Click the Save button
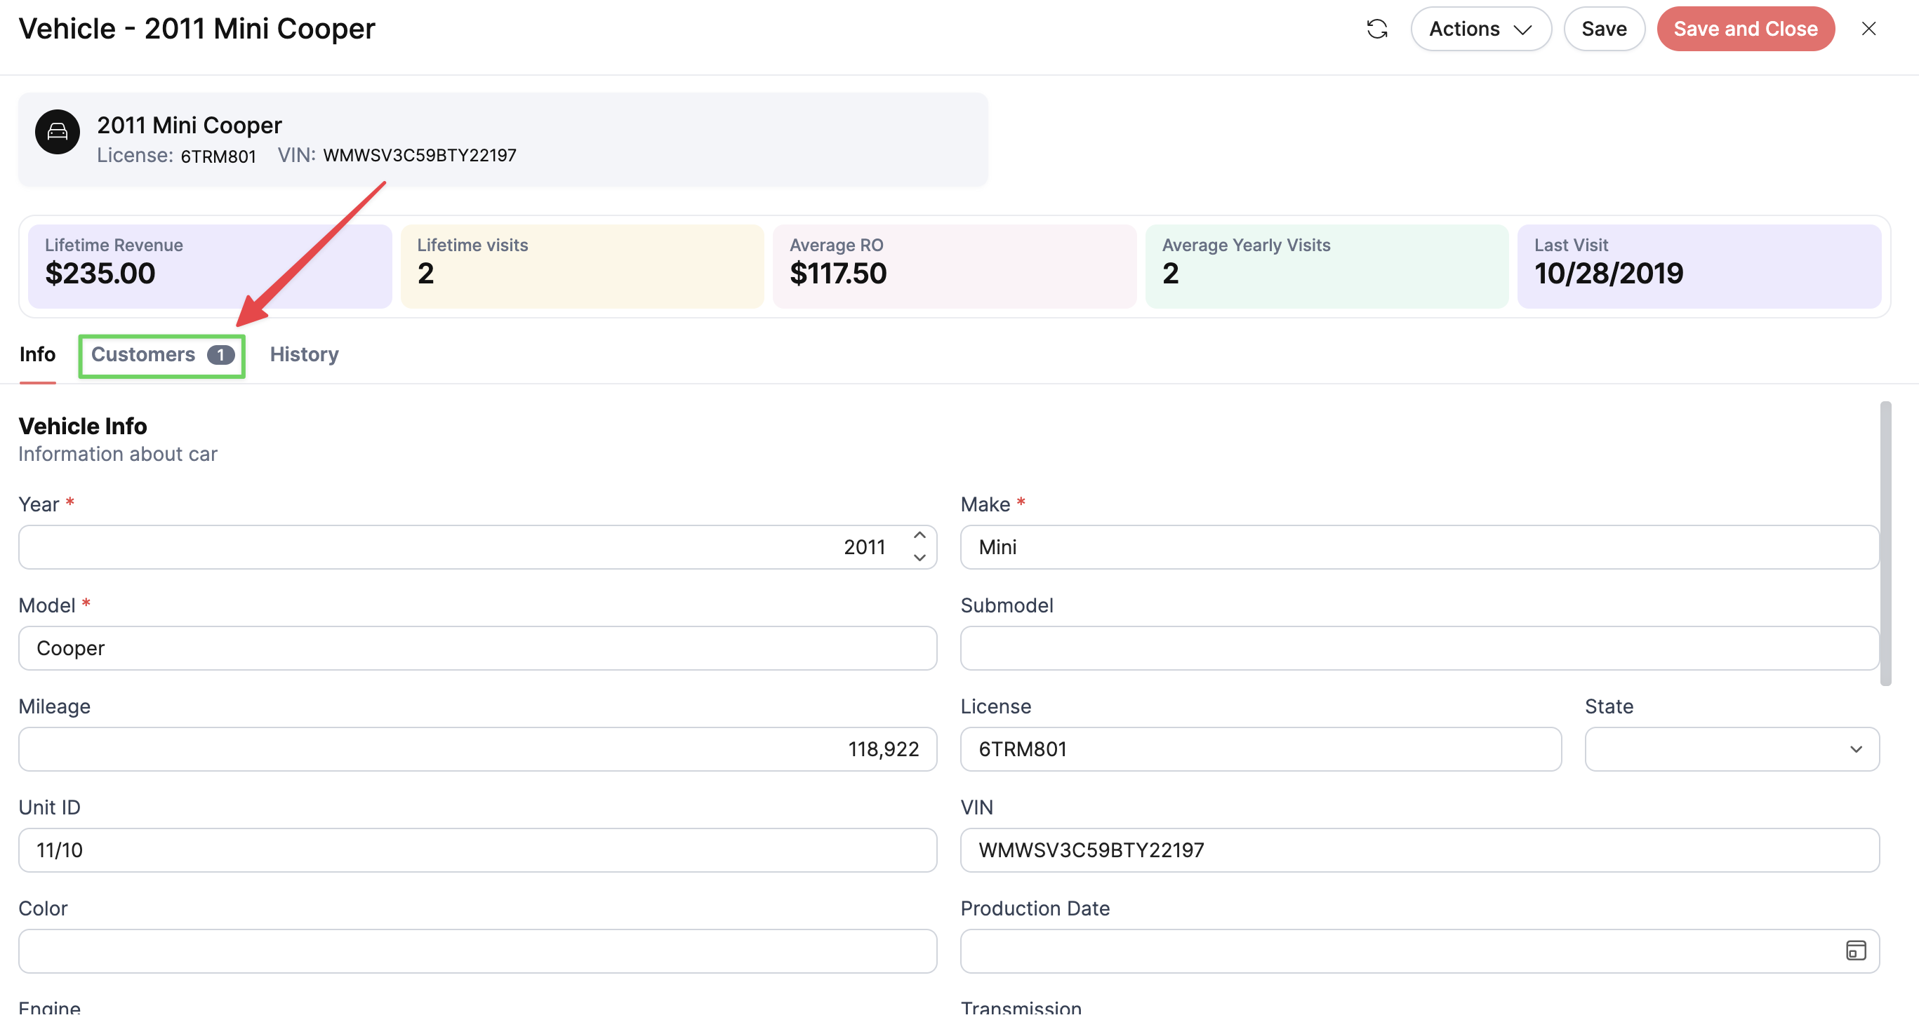 point(1604,29)
